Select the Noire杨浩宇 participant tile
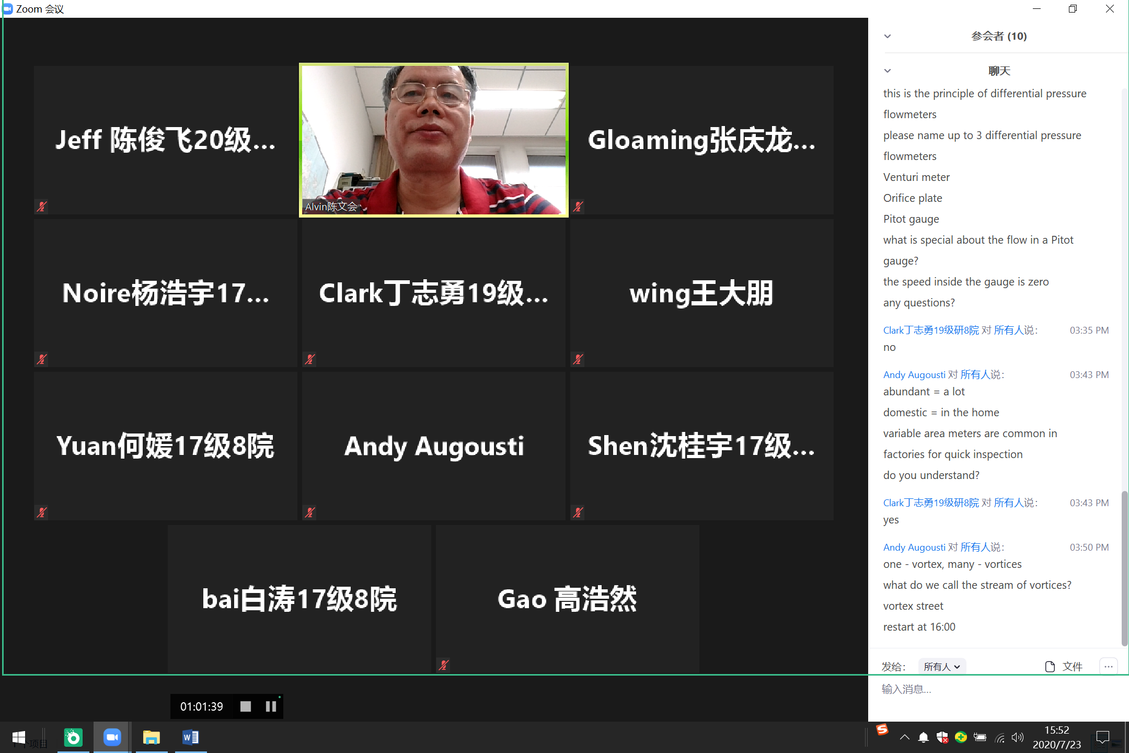This screenshot has height=753, width=1129. (x=166, y=293)
